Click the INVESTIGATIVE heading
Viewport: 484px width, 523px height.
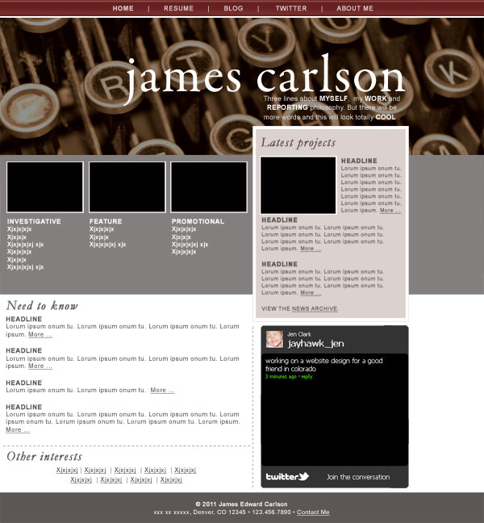point(34,221)
